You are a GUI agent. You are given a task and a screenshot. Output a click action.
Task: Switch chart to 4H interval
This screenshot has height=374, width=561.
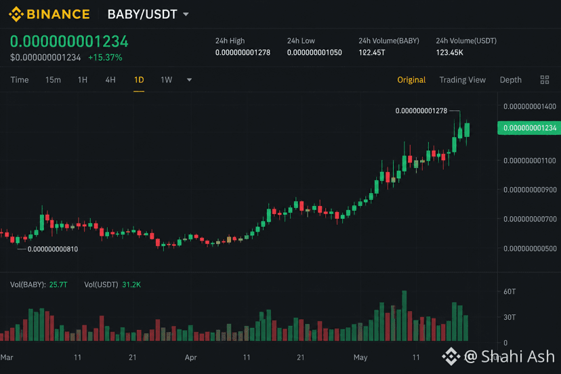tap(110, 80)
